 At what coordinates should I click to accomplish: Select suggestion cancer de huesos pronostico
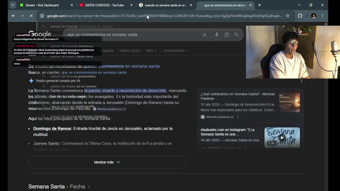click(73, 76)
